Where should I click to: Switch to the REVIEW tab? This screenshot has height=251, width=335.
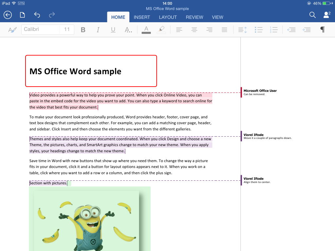pos(194,17)
